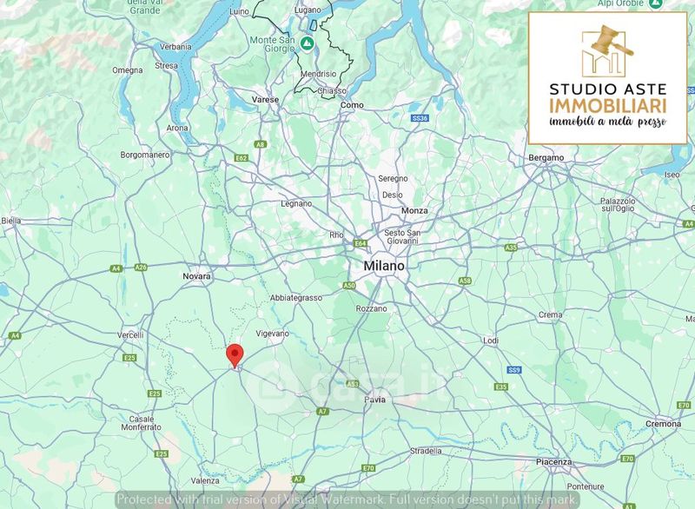The width and height of the screenshot is (695, 509).
Task: Click the Vigevano town label
Action: coord(272,334)
